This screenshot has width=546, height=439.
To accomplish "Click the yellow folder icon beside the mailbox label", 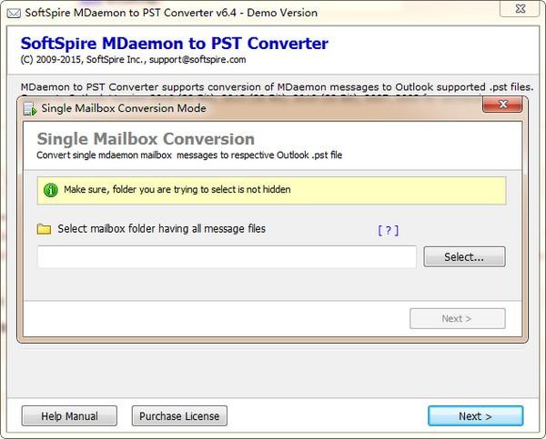I will (44, 229).
